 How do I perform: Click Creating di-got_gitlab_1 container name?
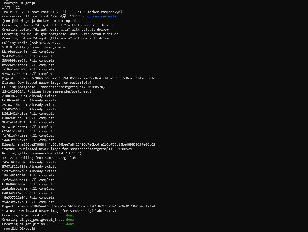click(34, 224)
